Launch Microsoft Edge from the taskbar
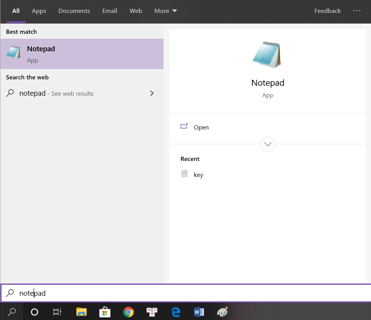This screenshot has width=371, height=320. point(176,312)
